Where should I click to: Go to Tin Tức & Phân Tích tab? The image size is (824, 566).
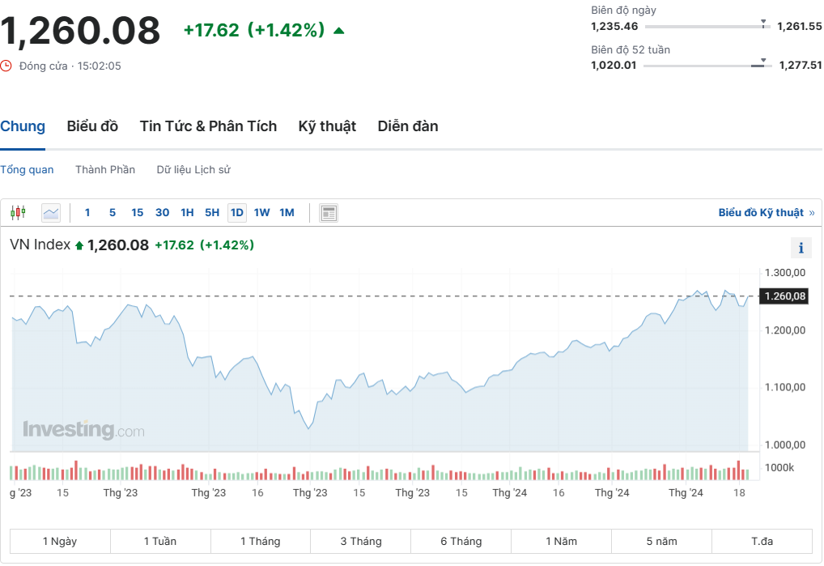[208, 126]
